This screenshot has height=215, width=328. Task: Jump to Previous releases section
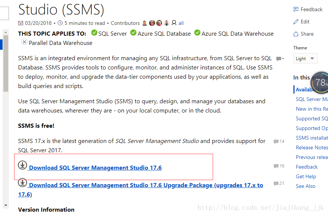(312, 157)
